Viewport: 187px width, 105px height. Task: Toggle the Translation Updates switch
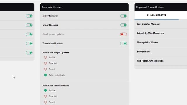tap(123, 43)
